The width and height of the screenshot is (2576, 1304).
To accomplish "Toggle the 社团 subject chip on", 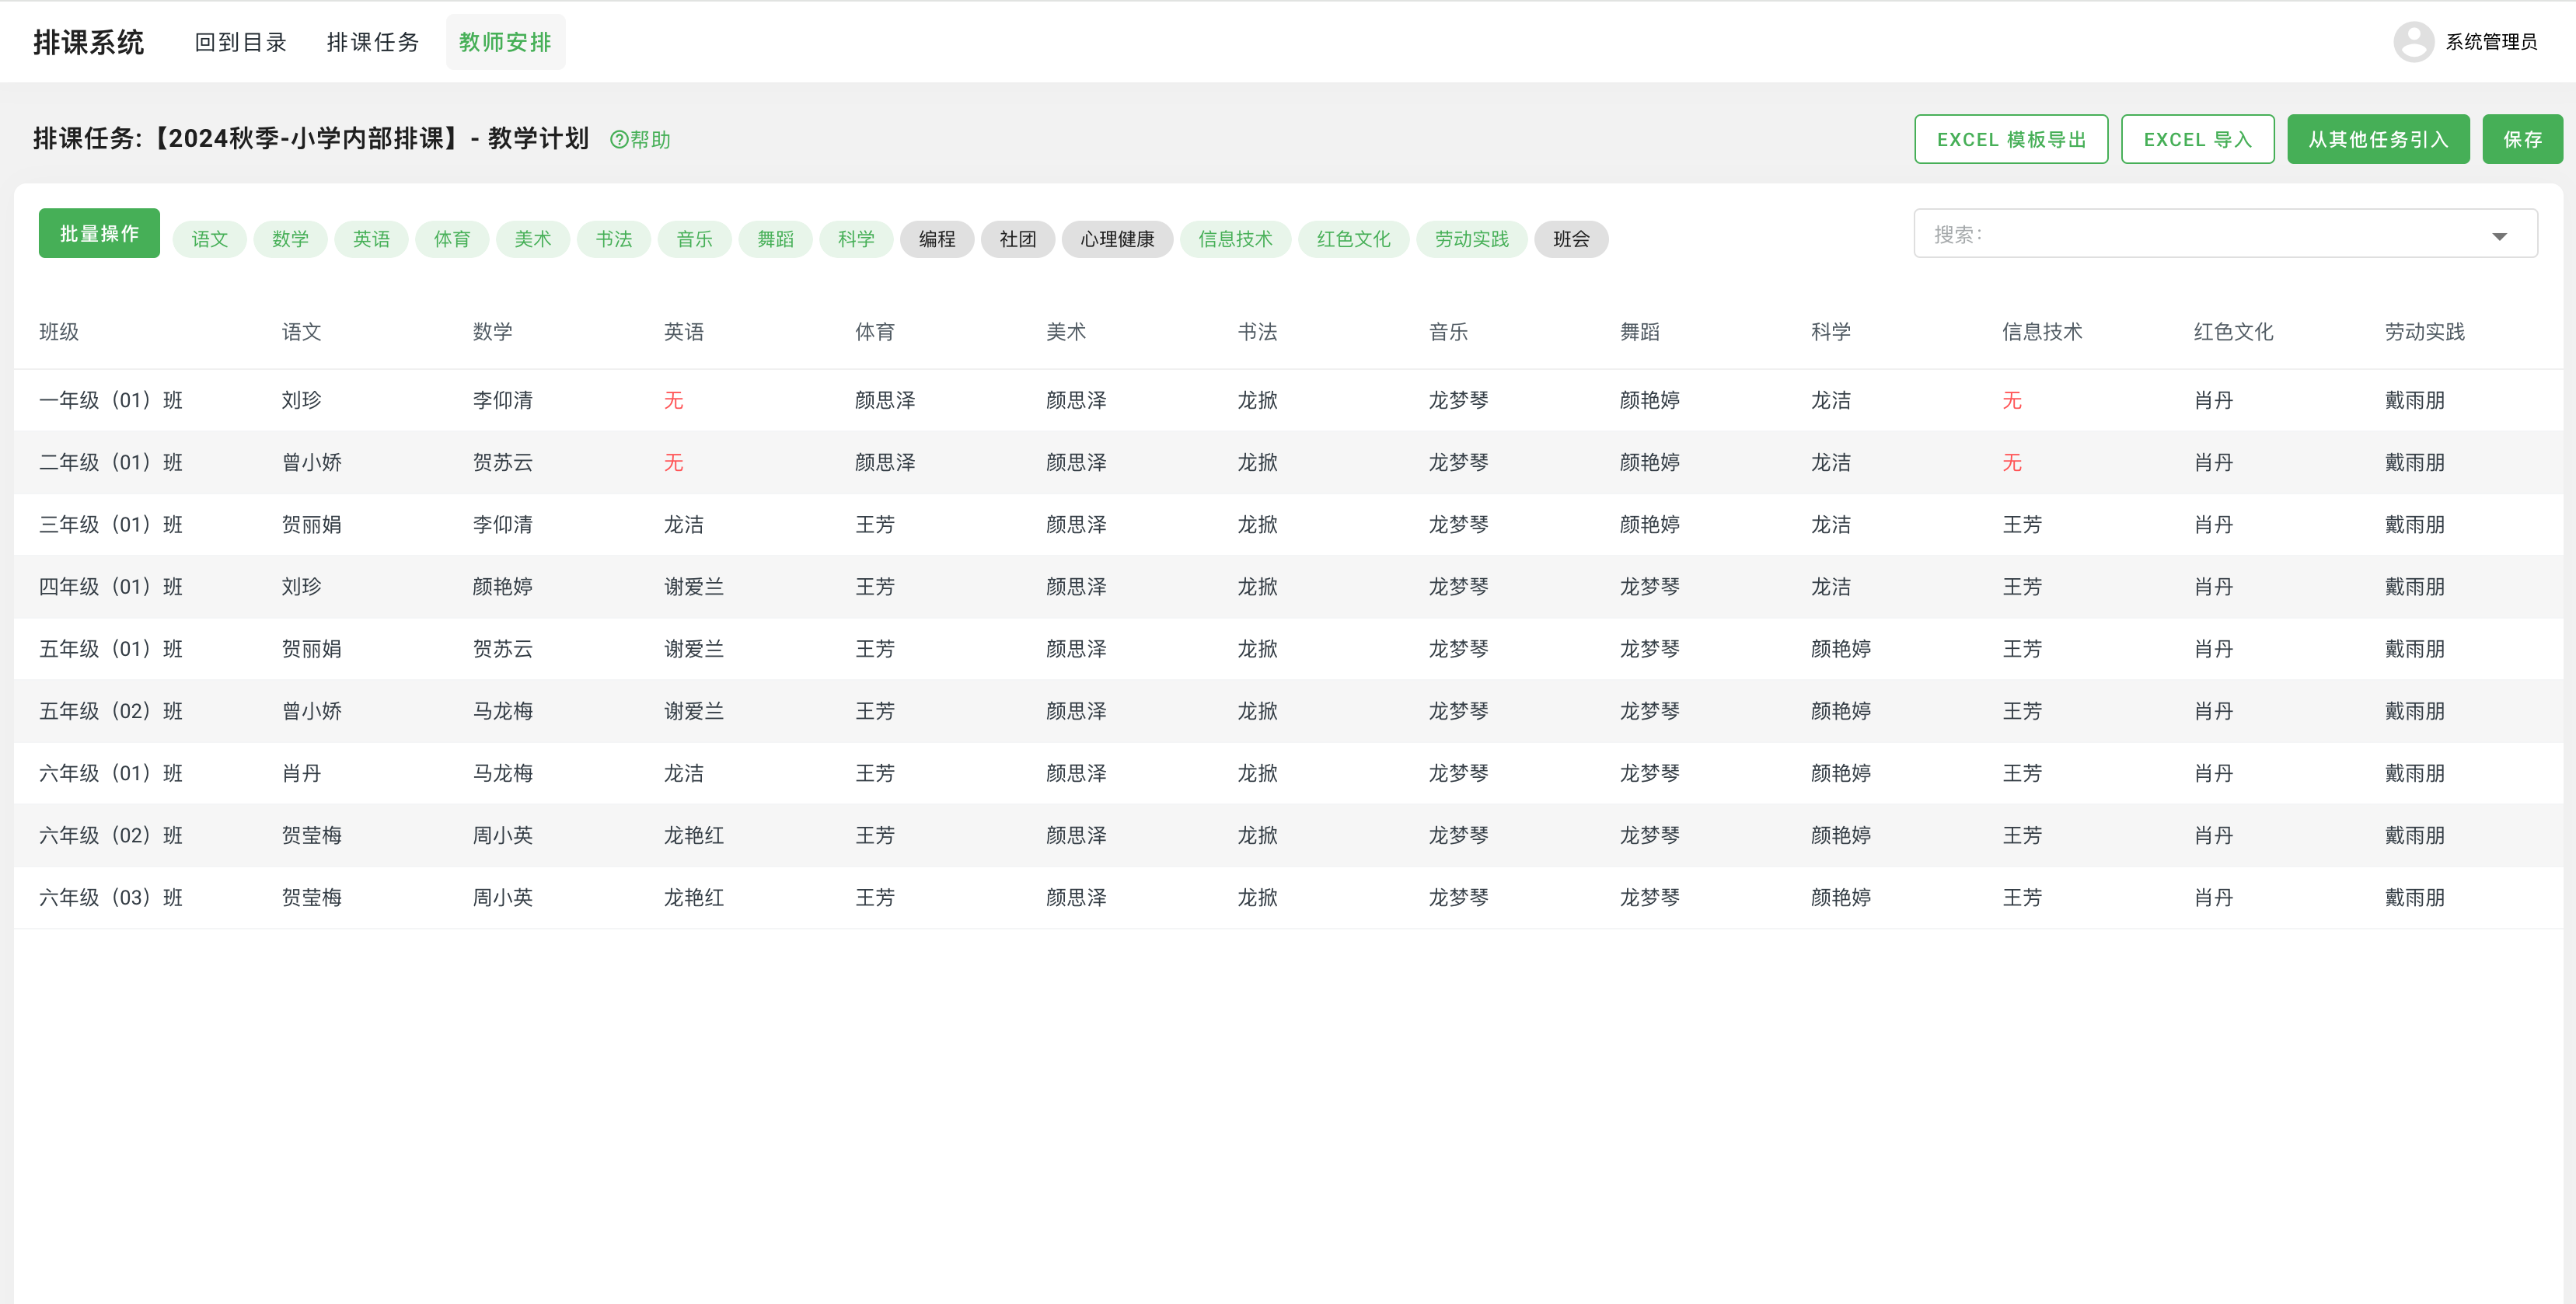I will (x=1017, y=239).
